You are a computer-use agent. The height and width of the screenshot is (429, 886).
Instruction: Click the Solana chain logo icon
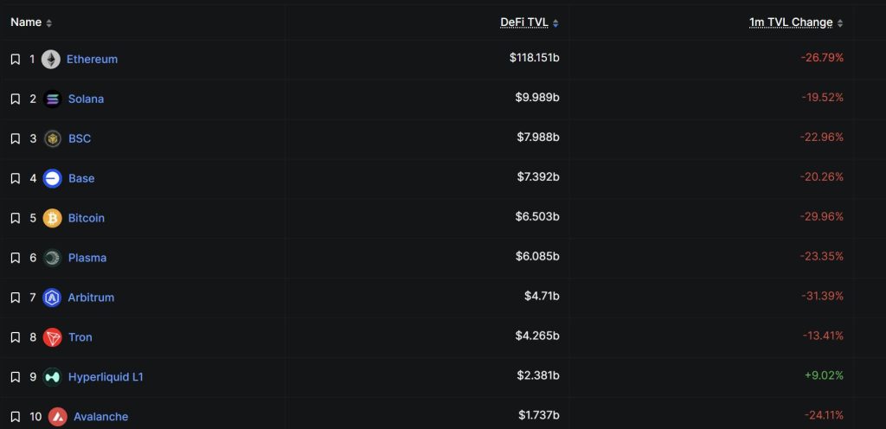click(52, 99)
